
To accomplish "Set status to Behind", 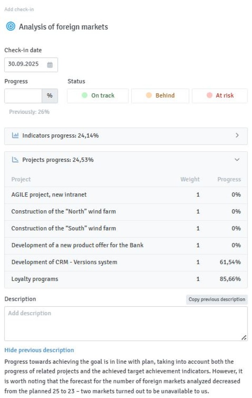I will tap(160, 96).
